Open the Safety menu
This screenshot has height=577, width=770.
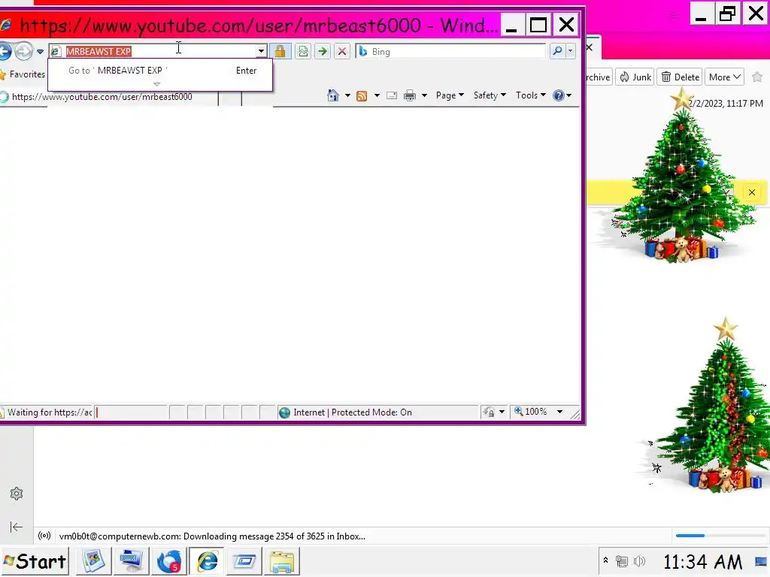[490, 95]
